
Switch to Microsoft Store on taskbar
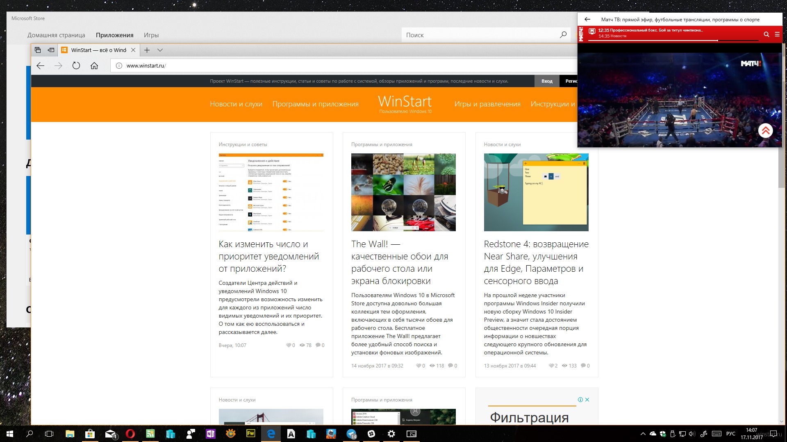[90, 434]
